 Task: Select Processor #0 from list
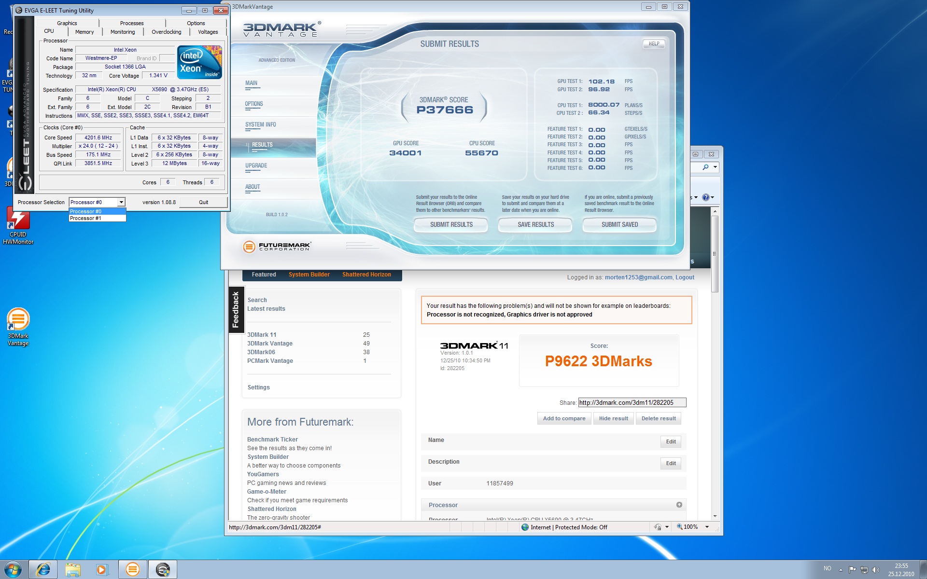97,211
